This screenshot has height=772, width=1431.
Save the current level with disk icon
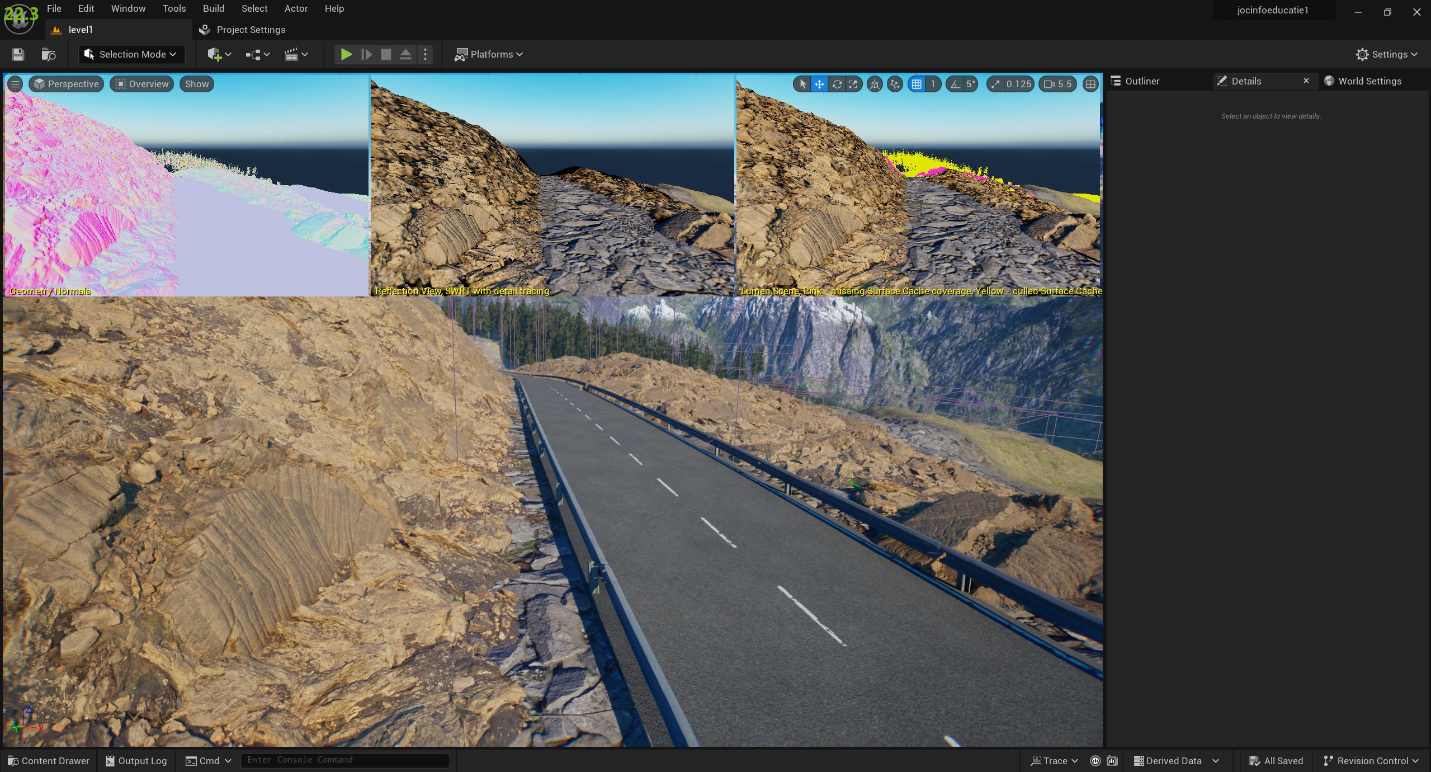(18, 54)
